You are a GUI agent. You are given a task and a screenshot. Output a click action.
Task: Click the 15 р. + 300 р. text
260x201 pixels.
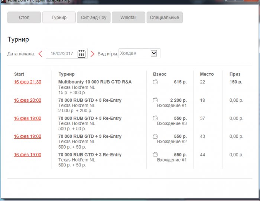point(72,93)
